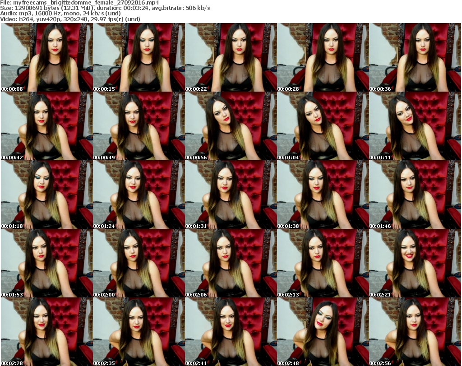The image size is (462, 366).
Task: Pick the video frame marked 00:02:21
Action: tap(415, 263)
